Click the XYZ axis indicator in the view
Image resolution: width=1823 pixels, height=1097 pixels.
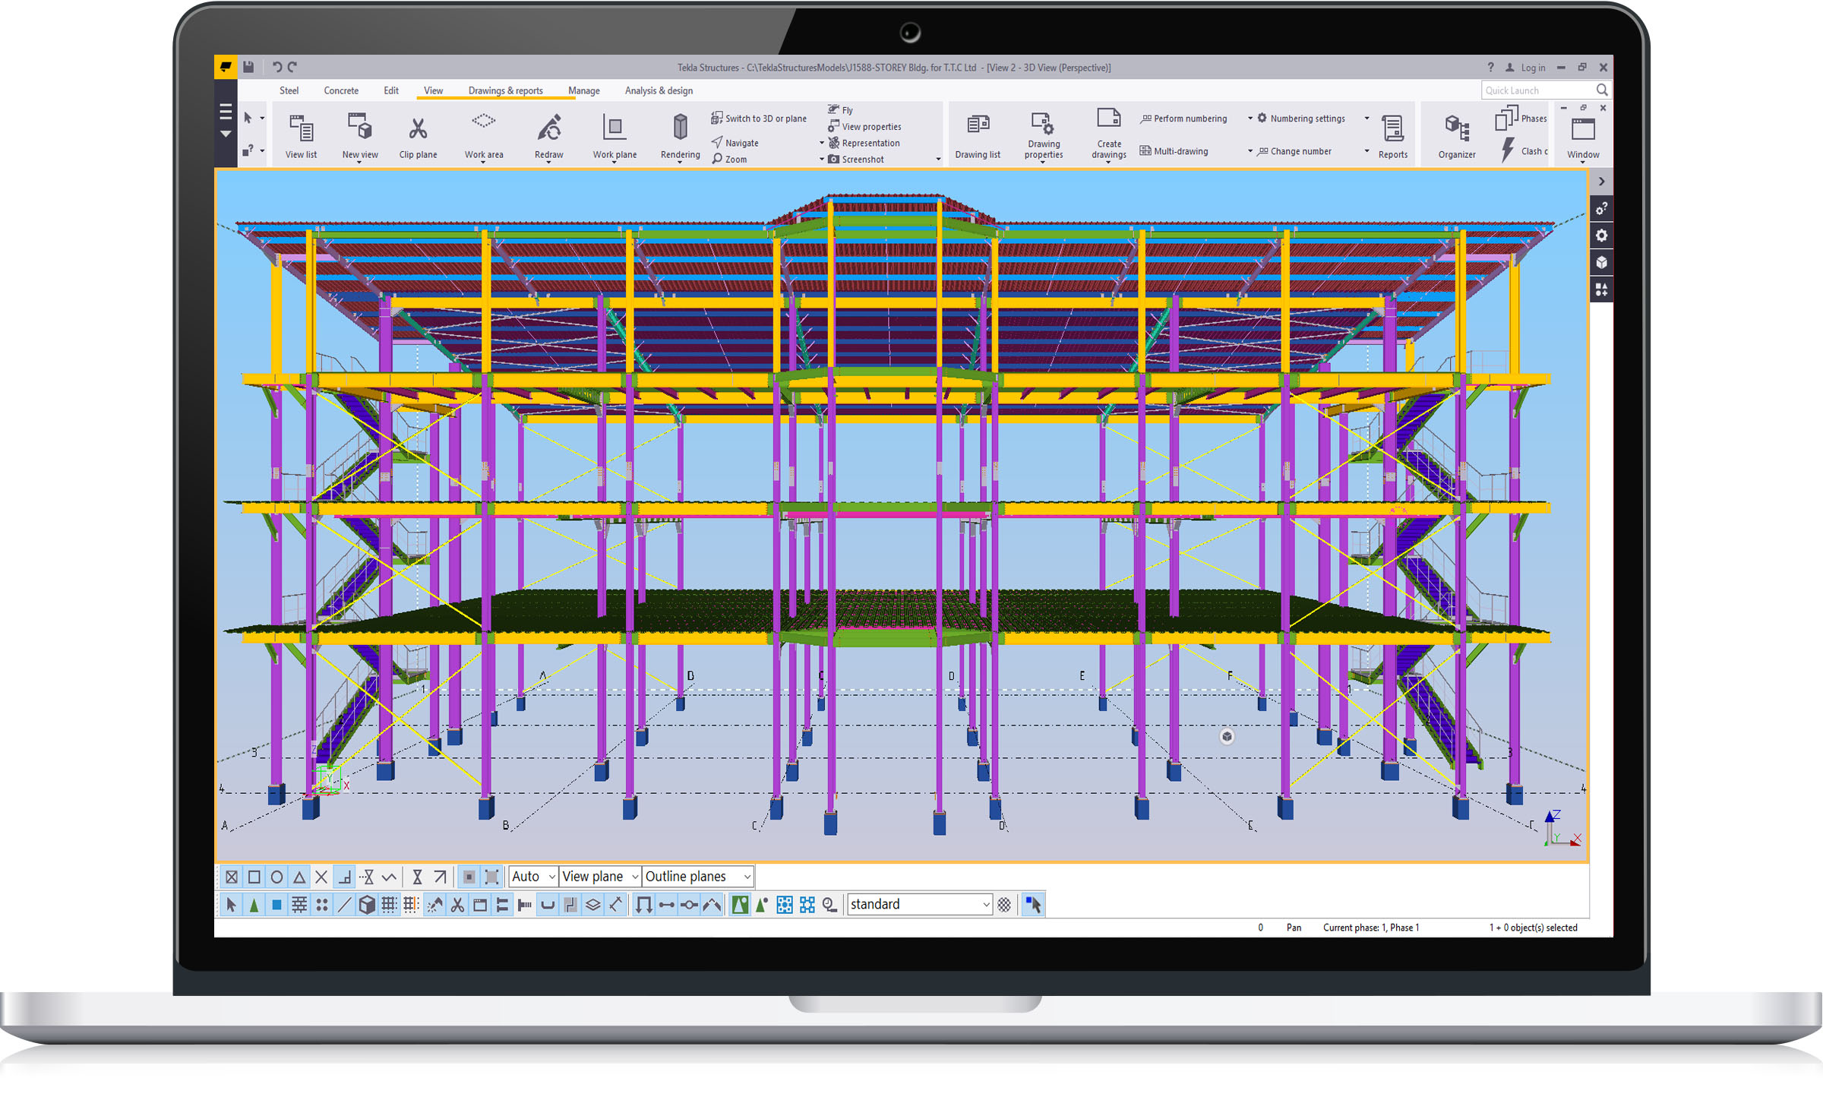click(1562, 828)
